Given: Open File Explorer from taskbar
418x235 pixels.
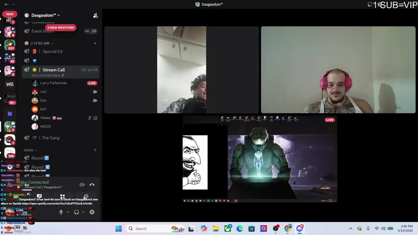Looking at the screenshot, I should 216,229.
